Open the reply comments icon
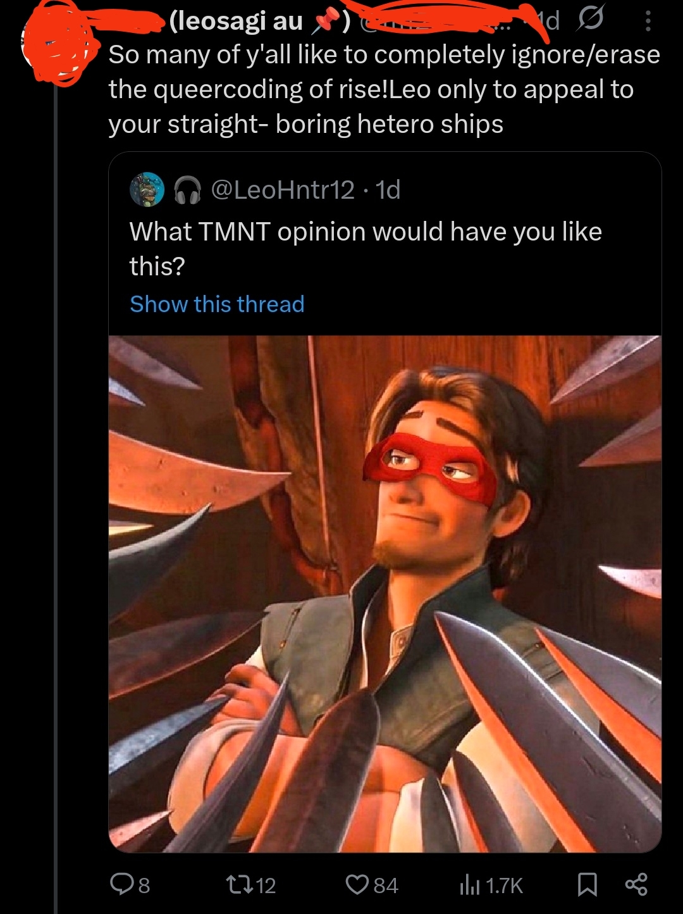Image resolution: width=683 pixels, height=914 pixels. point(121,884)
